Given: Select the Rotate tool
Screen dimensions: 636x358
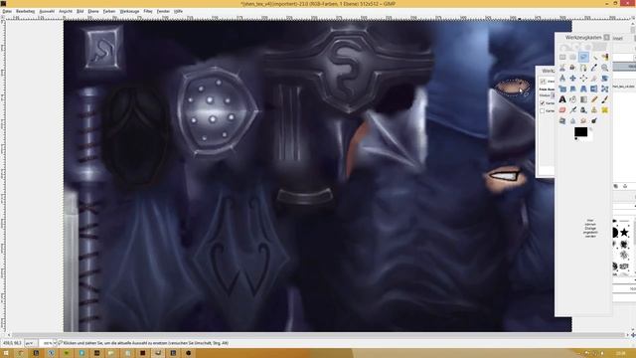Looking at the screenshot, I should (604, 78).
